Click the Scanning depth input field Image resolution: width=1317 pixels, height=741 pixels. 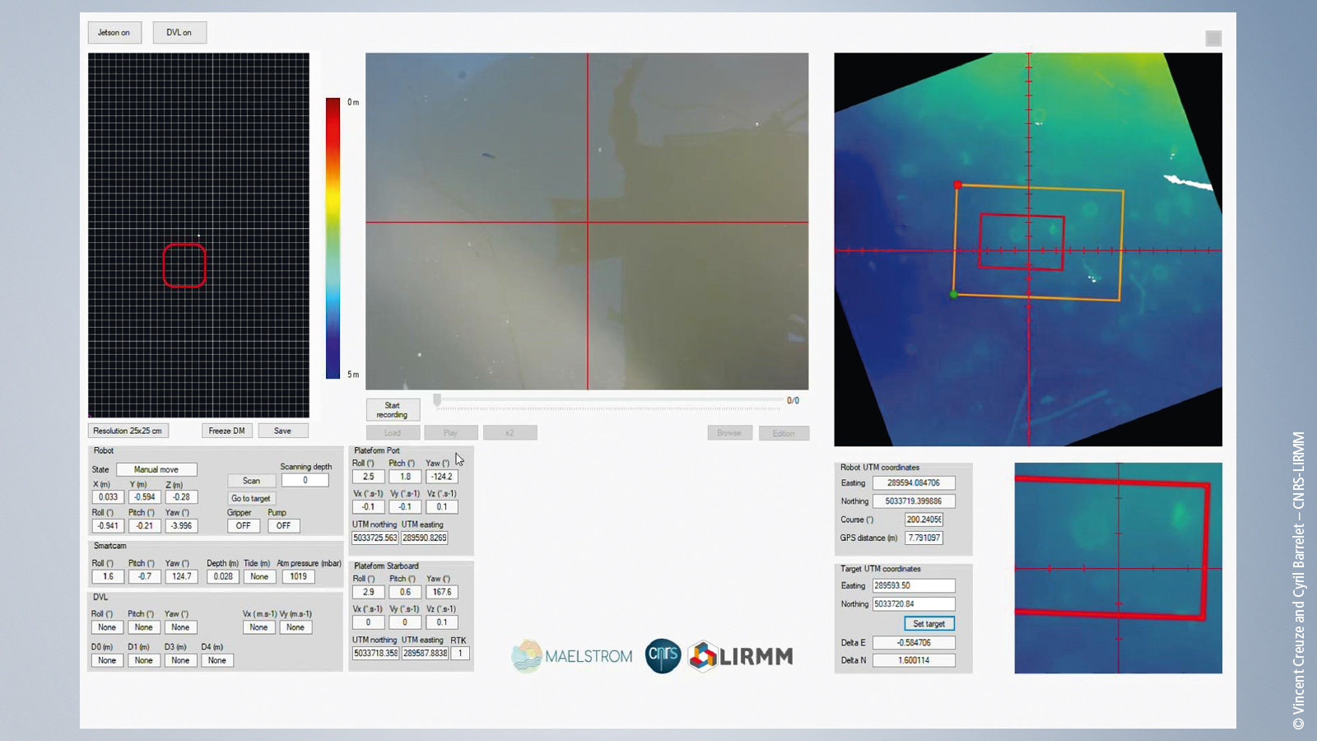305,481
